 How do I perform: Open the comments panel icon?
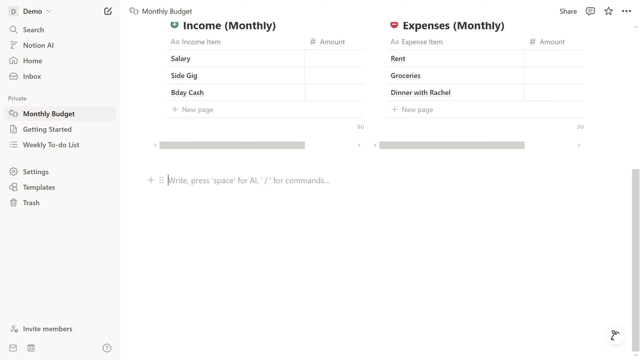(x=590, y=11)
